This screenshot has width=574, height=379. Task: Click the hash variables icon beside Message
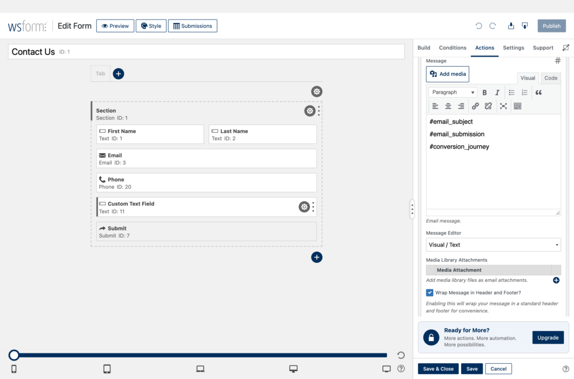pos(558,61)
